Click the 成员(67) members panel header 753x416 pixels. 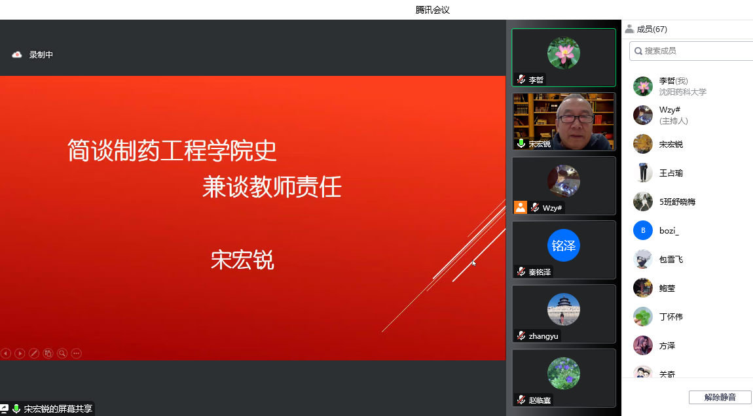[x=647, y=29]
